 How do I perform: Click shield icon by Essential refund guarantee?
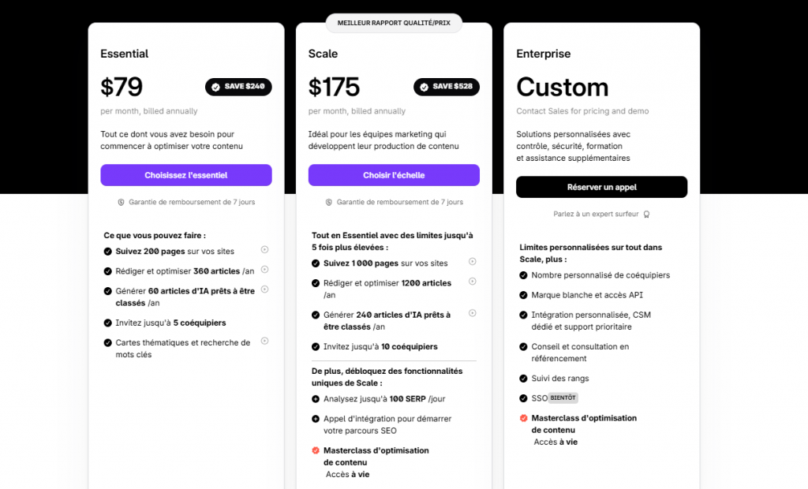point(121,203)
